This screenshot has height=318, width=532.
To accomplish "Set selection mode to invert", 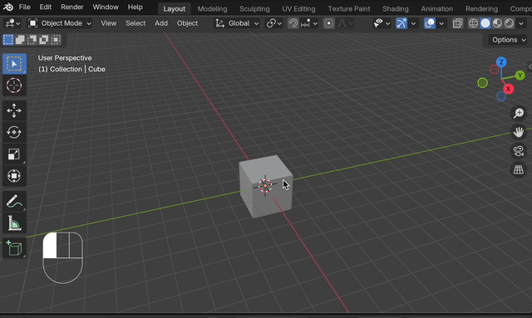I will (x=44, y=40).
